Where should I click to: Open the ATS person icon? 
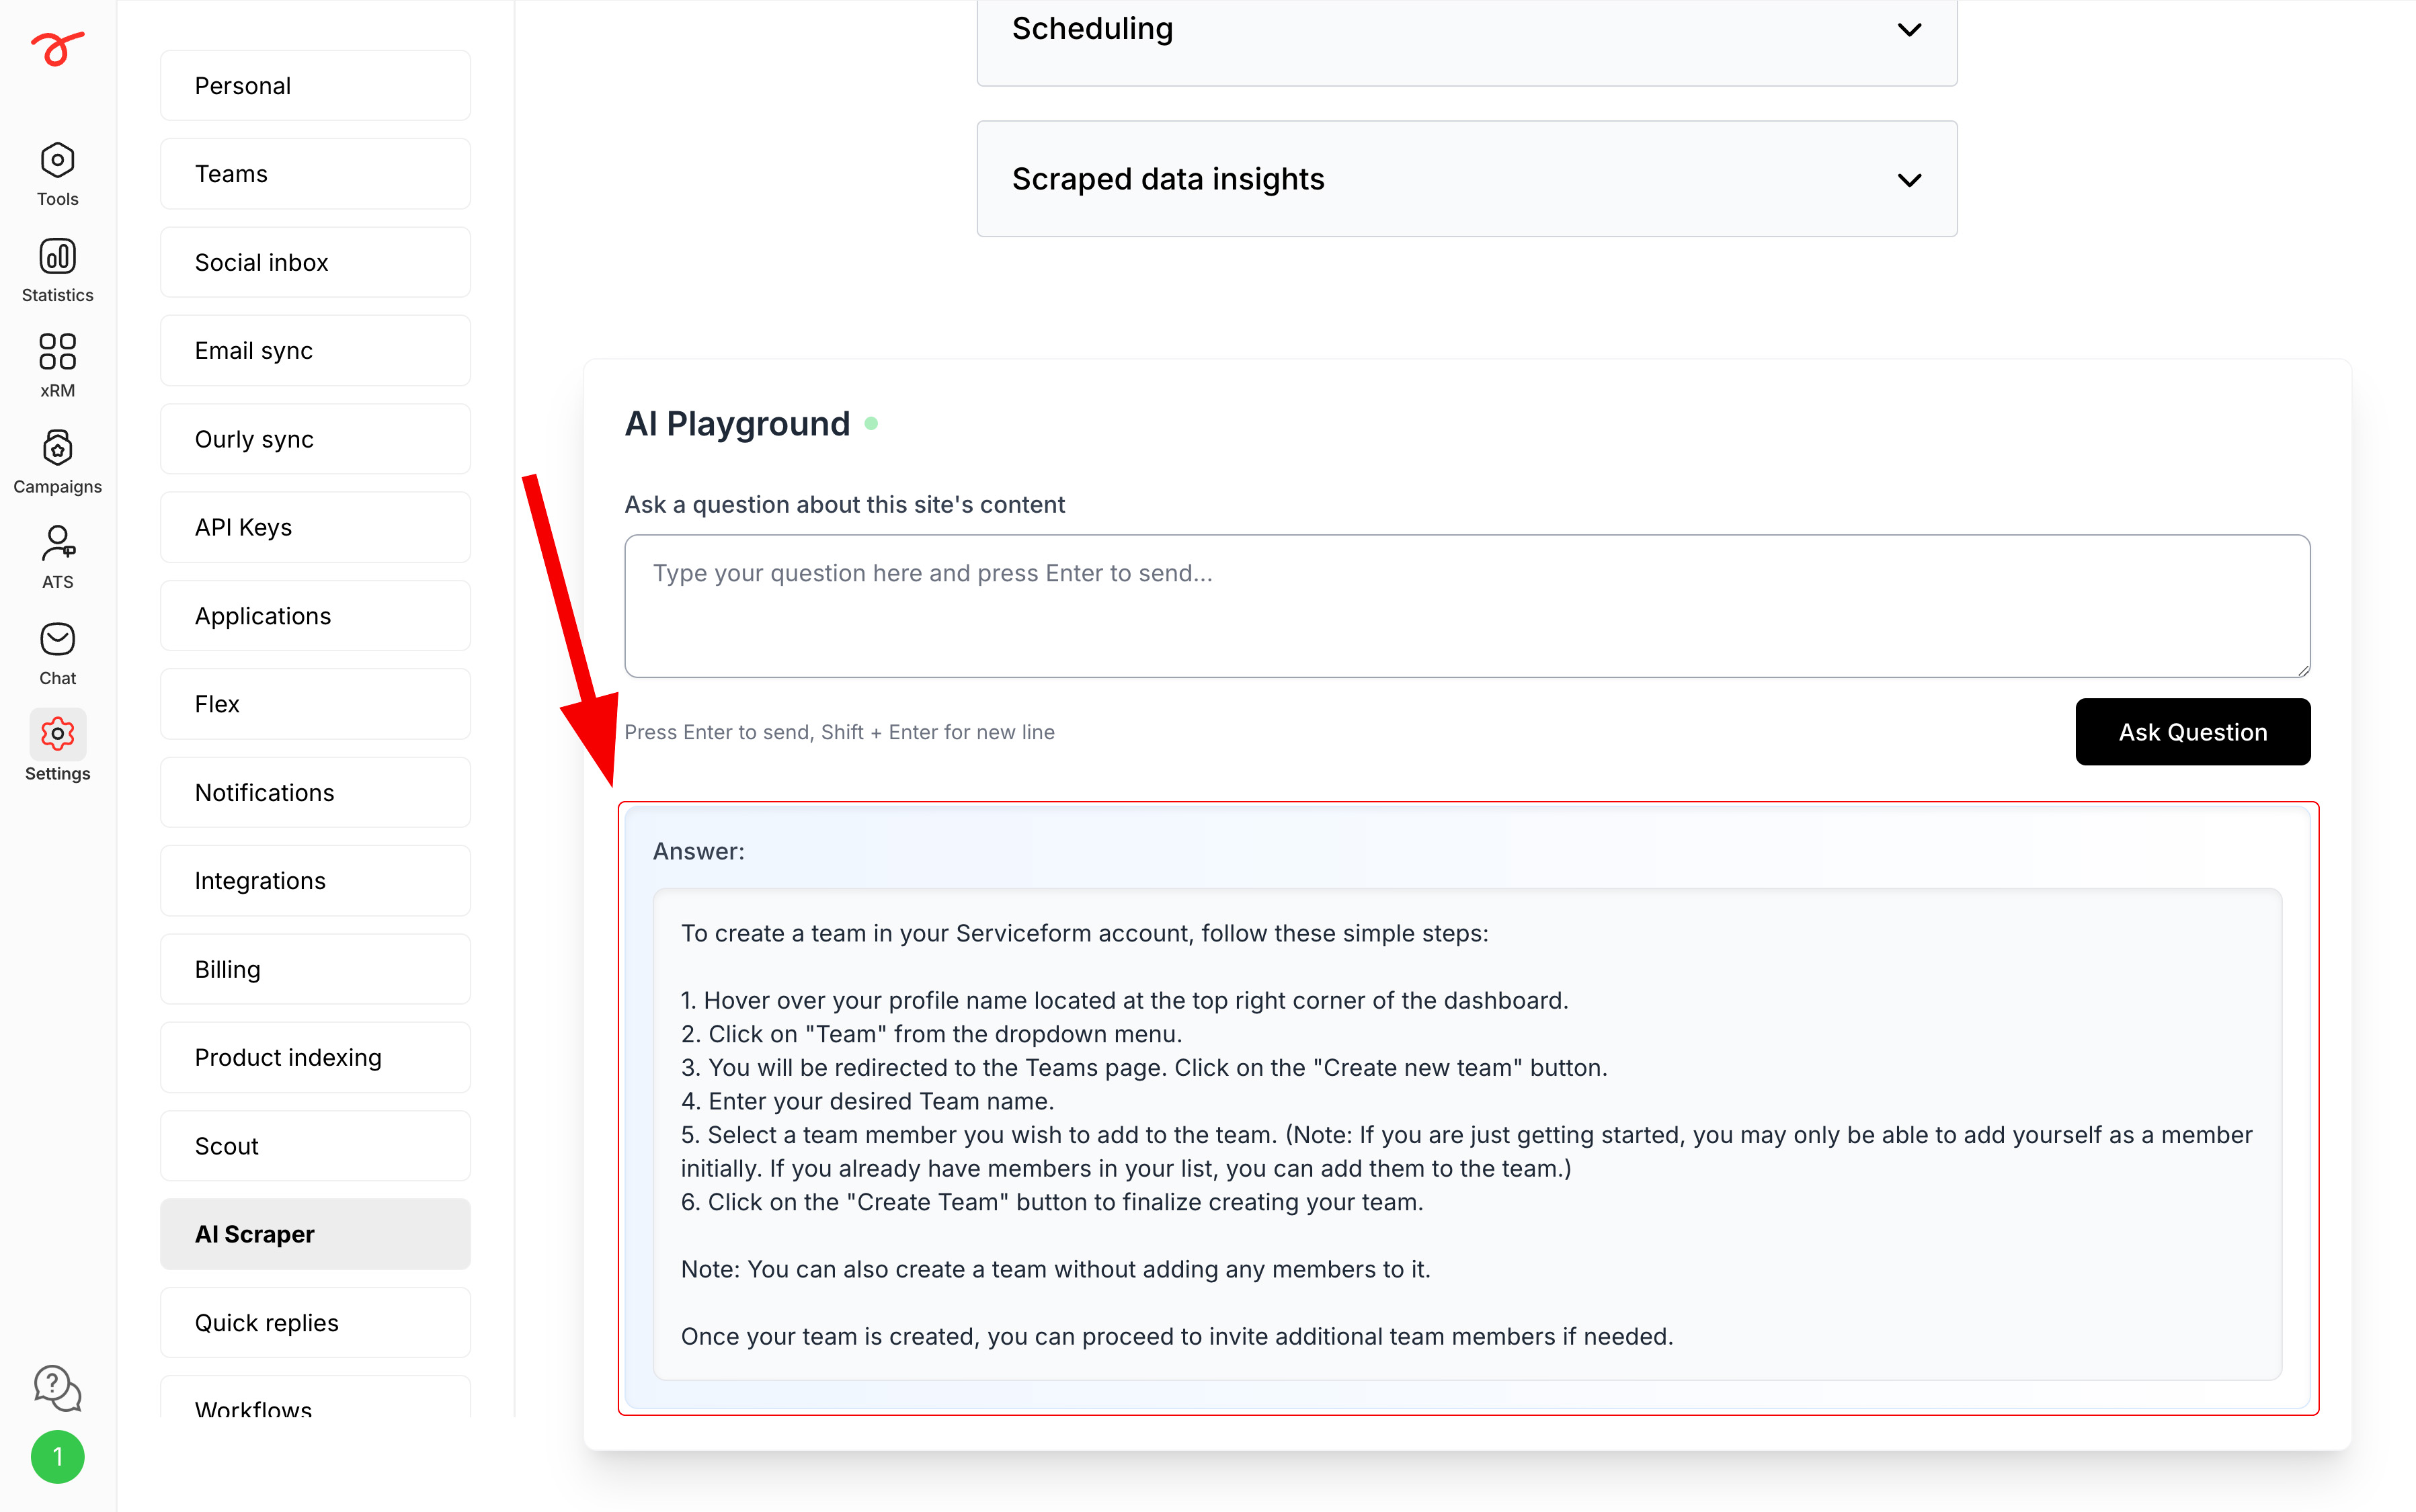pyautogui.click(x=57, y=543)
